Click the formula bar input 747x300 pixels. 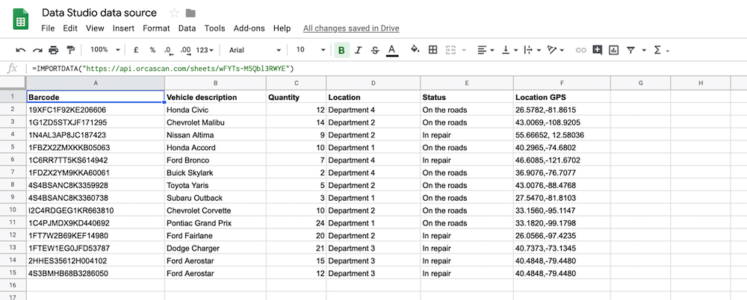[x=373, y=68]
